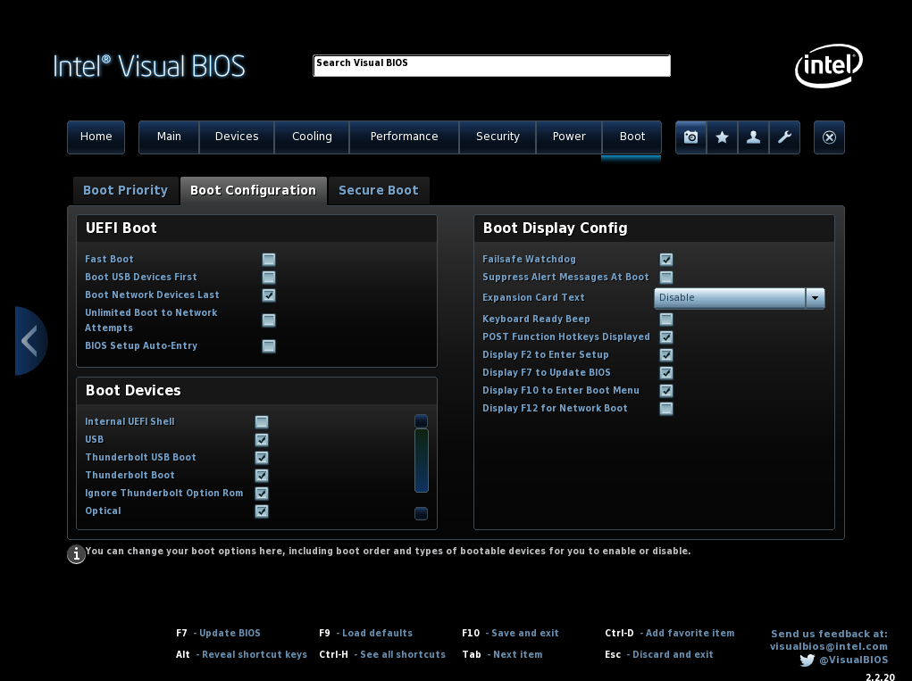Open the favorites star icon
The height and width of the screenshot is (681, 912).
point(722,137)
